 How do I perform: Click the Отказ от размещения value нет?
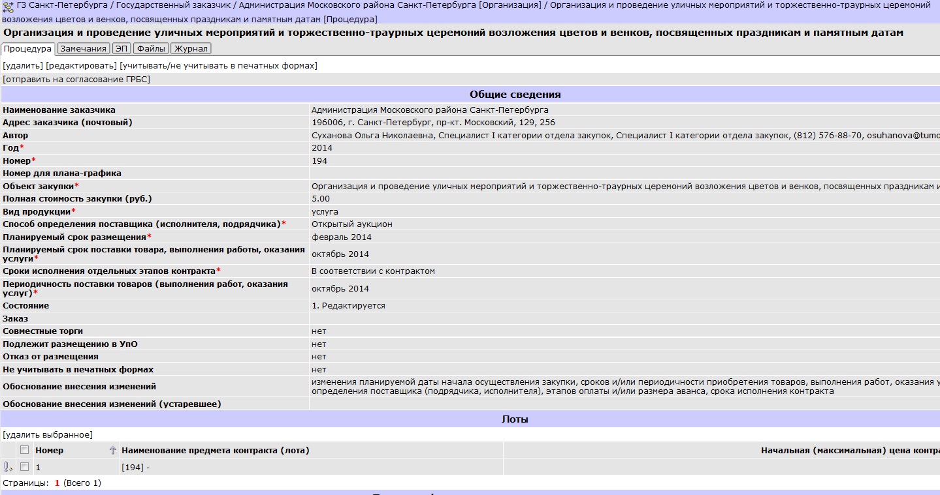319,357
